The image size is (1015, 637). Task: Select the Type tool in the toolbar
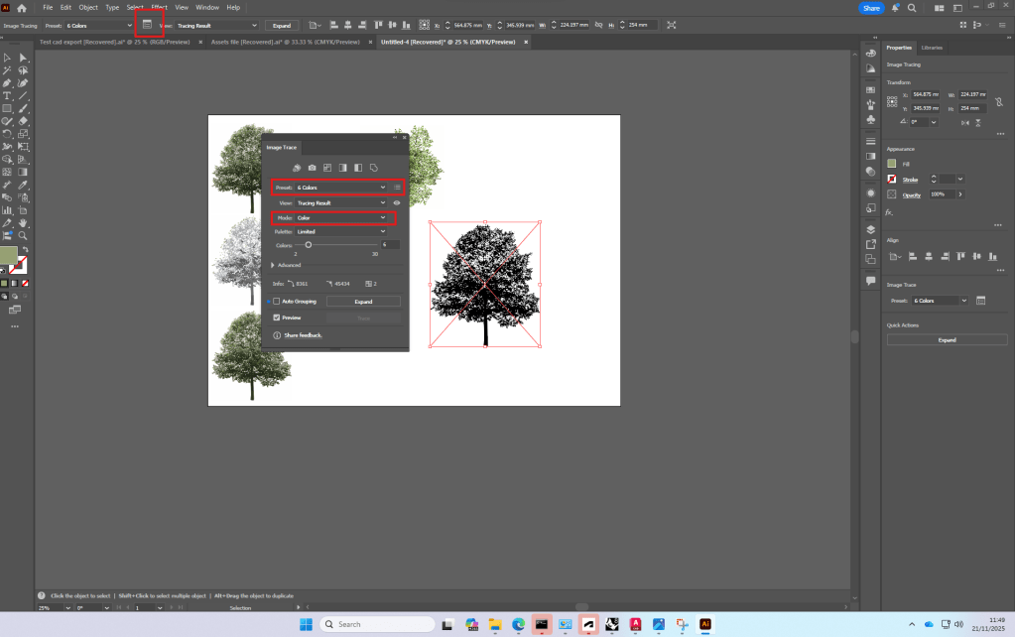pos(7,96)
